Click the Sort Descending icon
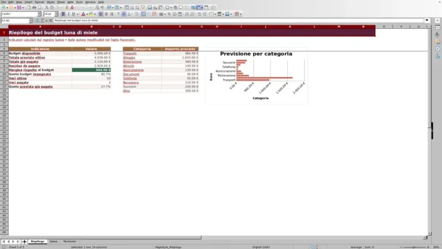The image size is (442, 249). tap(138, 7)
